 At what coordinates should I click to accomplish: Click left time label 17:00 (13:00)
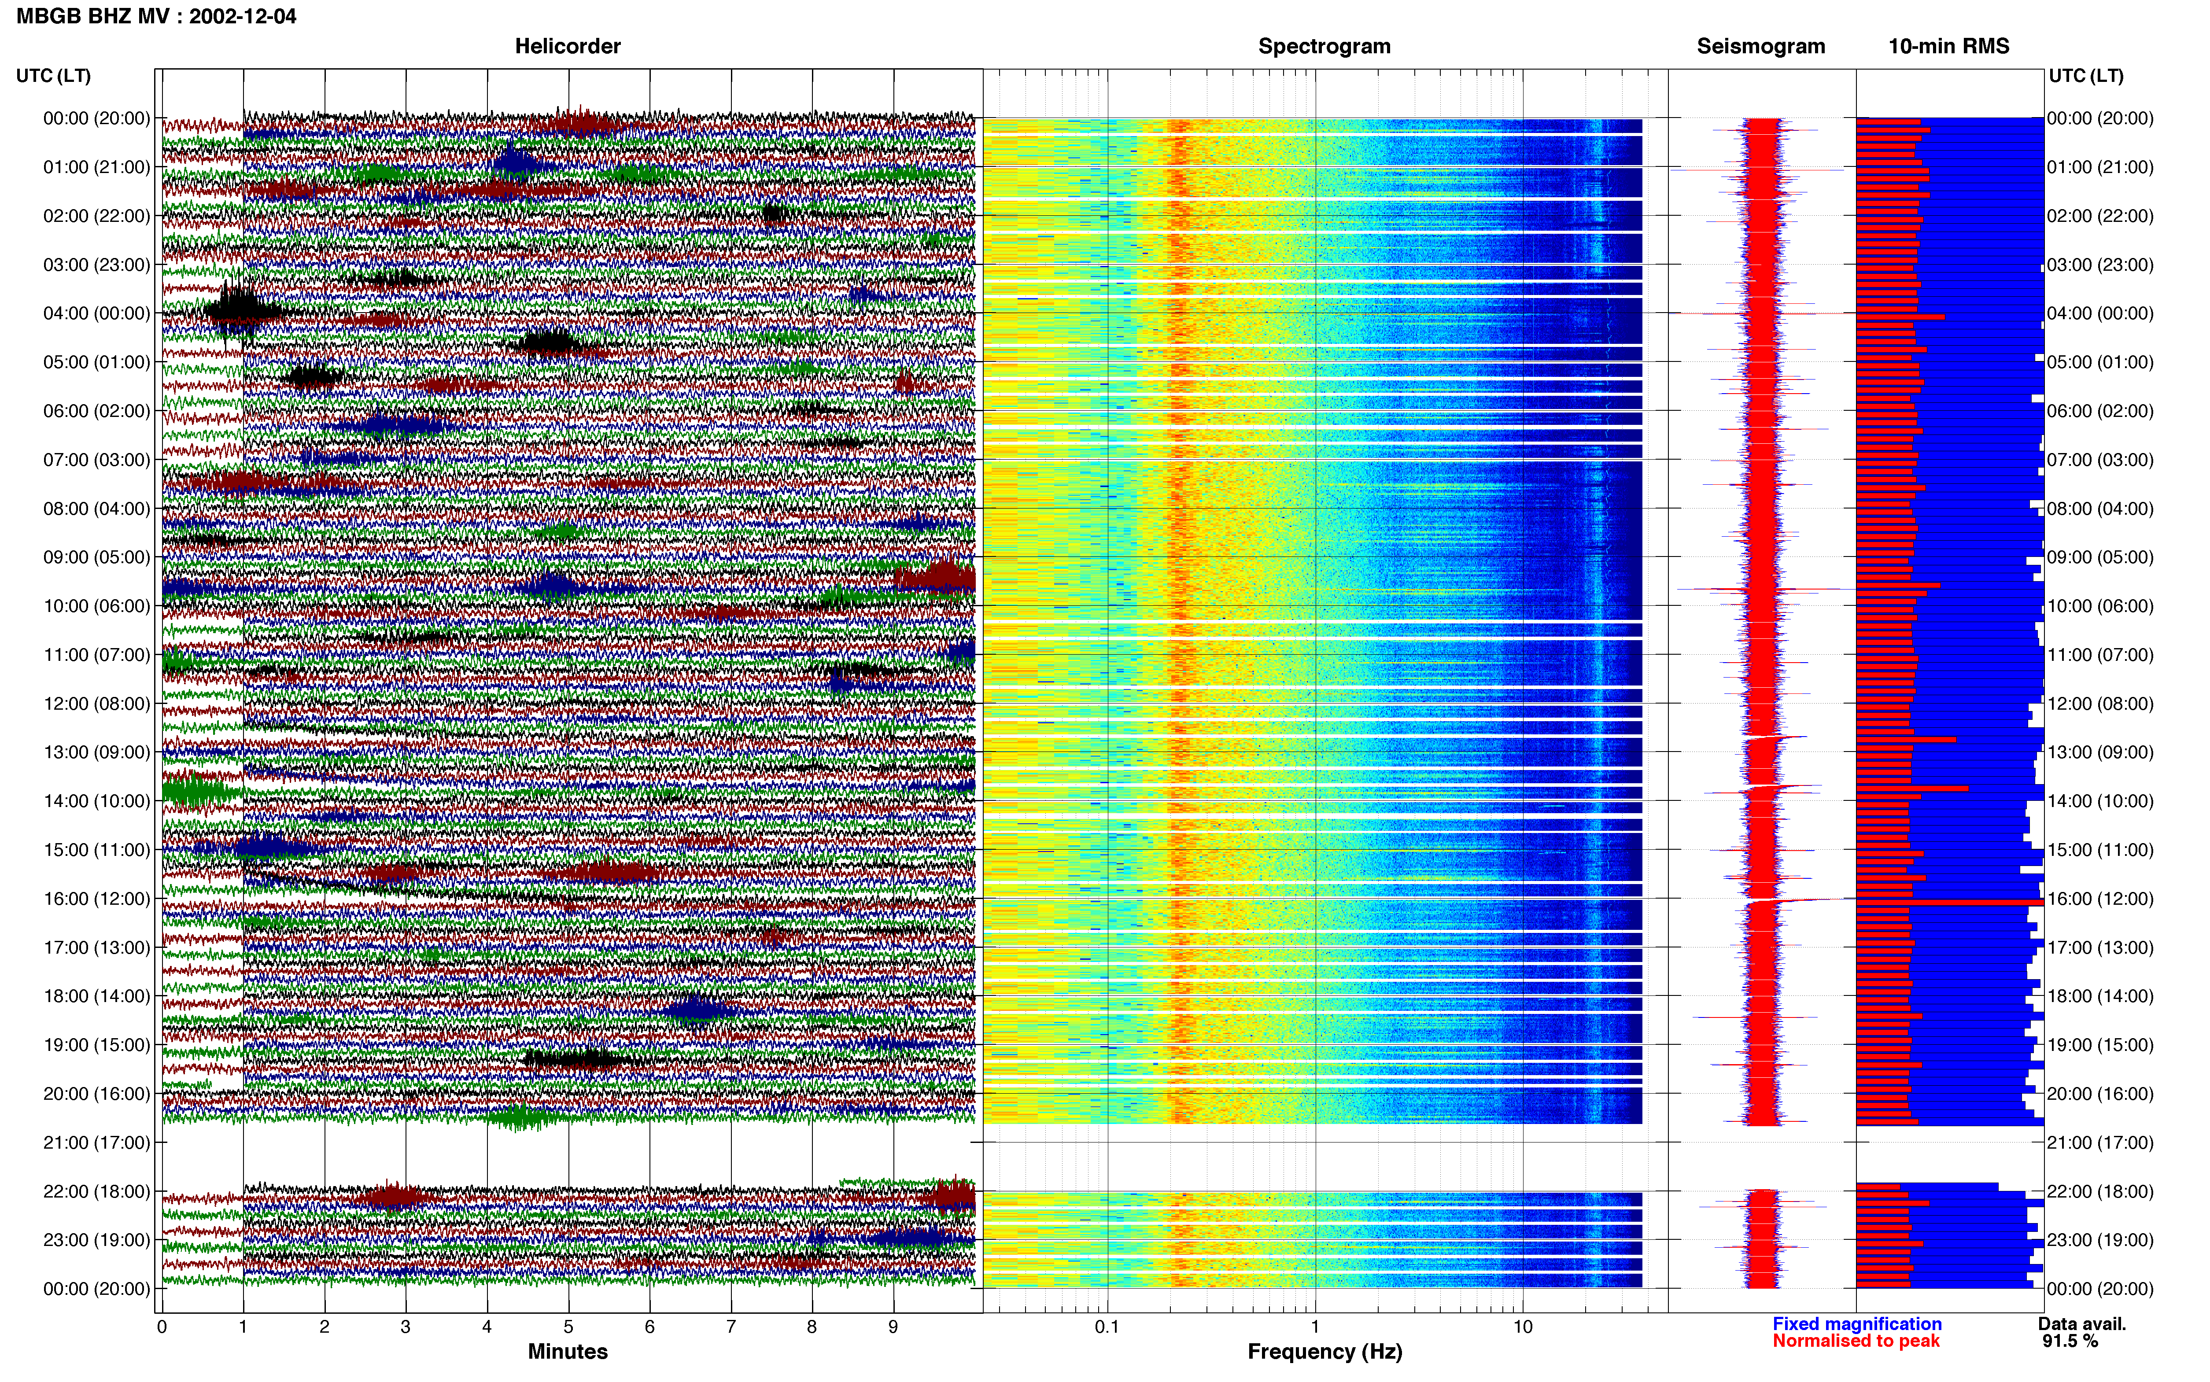(97, 947)
